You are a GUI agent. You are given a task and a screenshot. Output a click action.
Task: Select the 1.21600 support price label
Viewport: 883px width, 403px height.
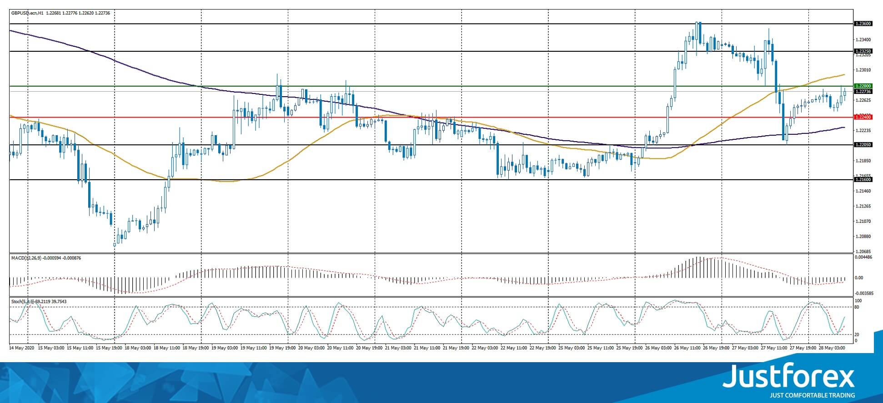pyautogui.click(x=863, y=180)
